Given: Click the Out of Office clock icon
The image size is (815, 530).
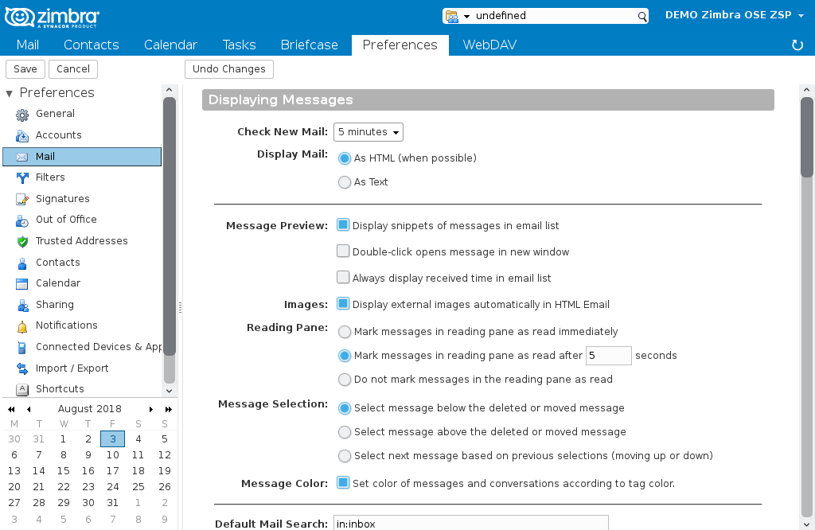Looking at the screenshot, I should coord(21,220).
